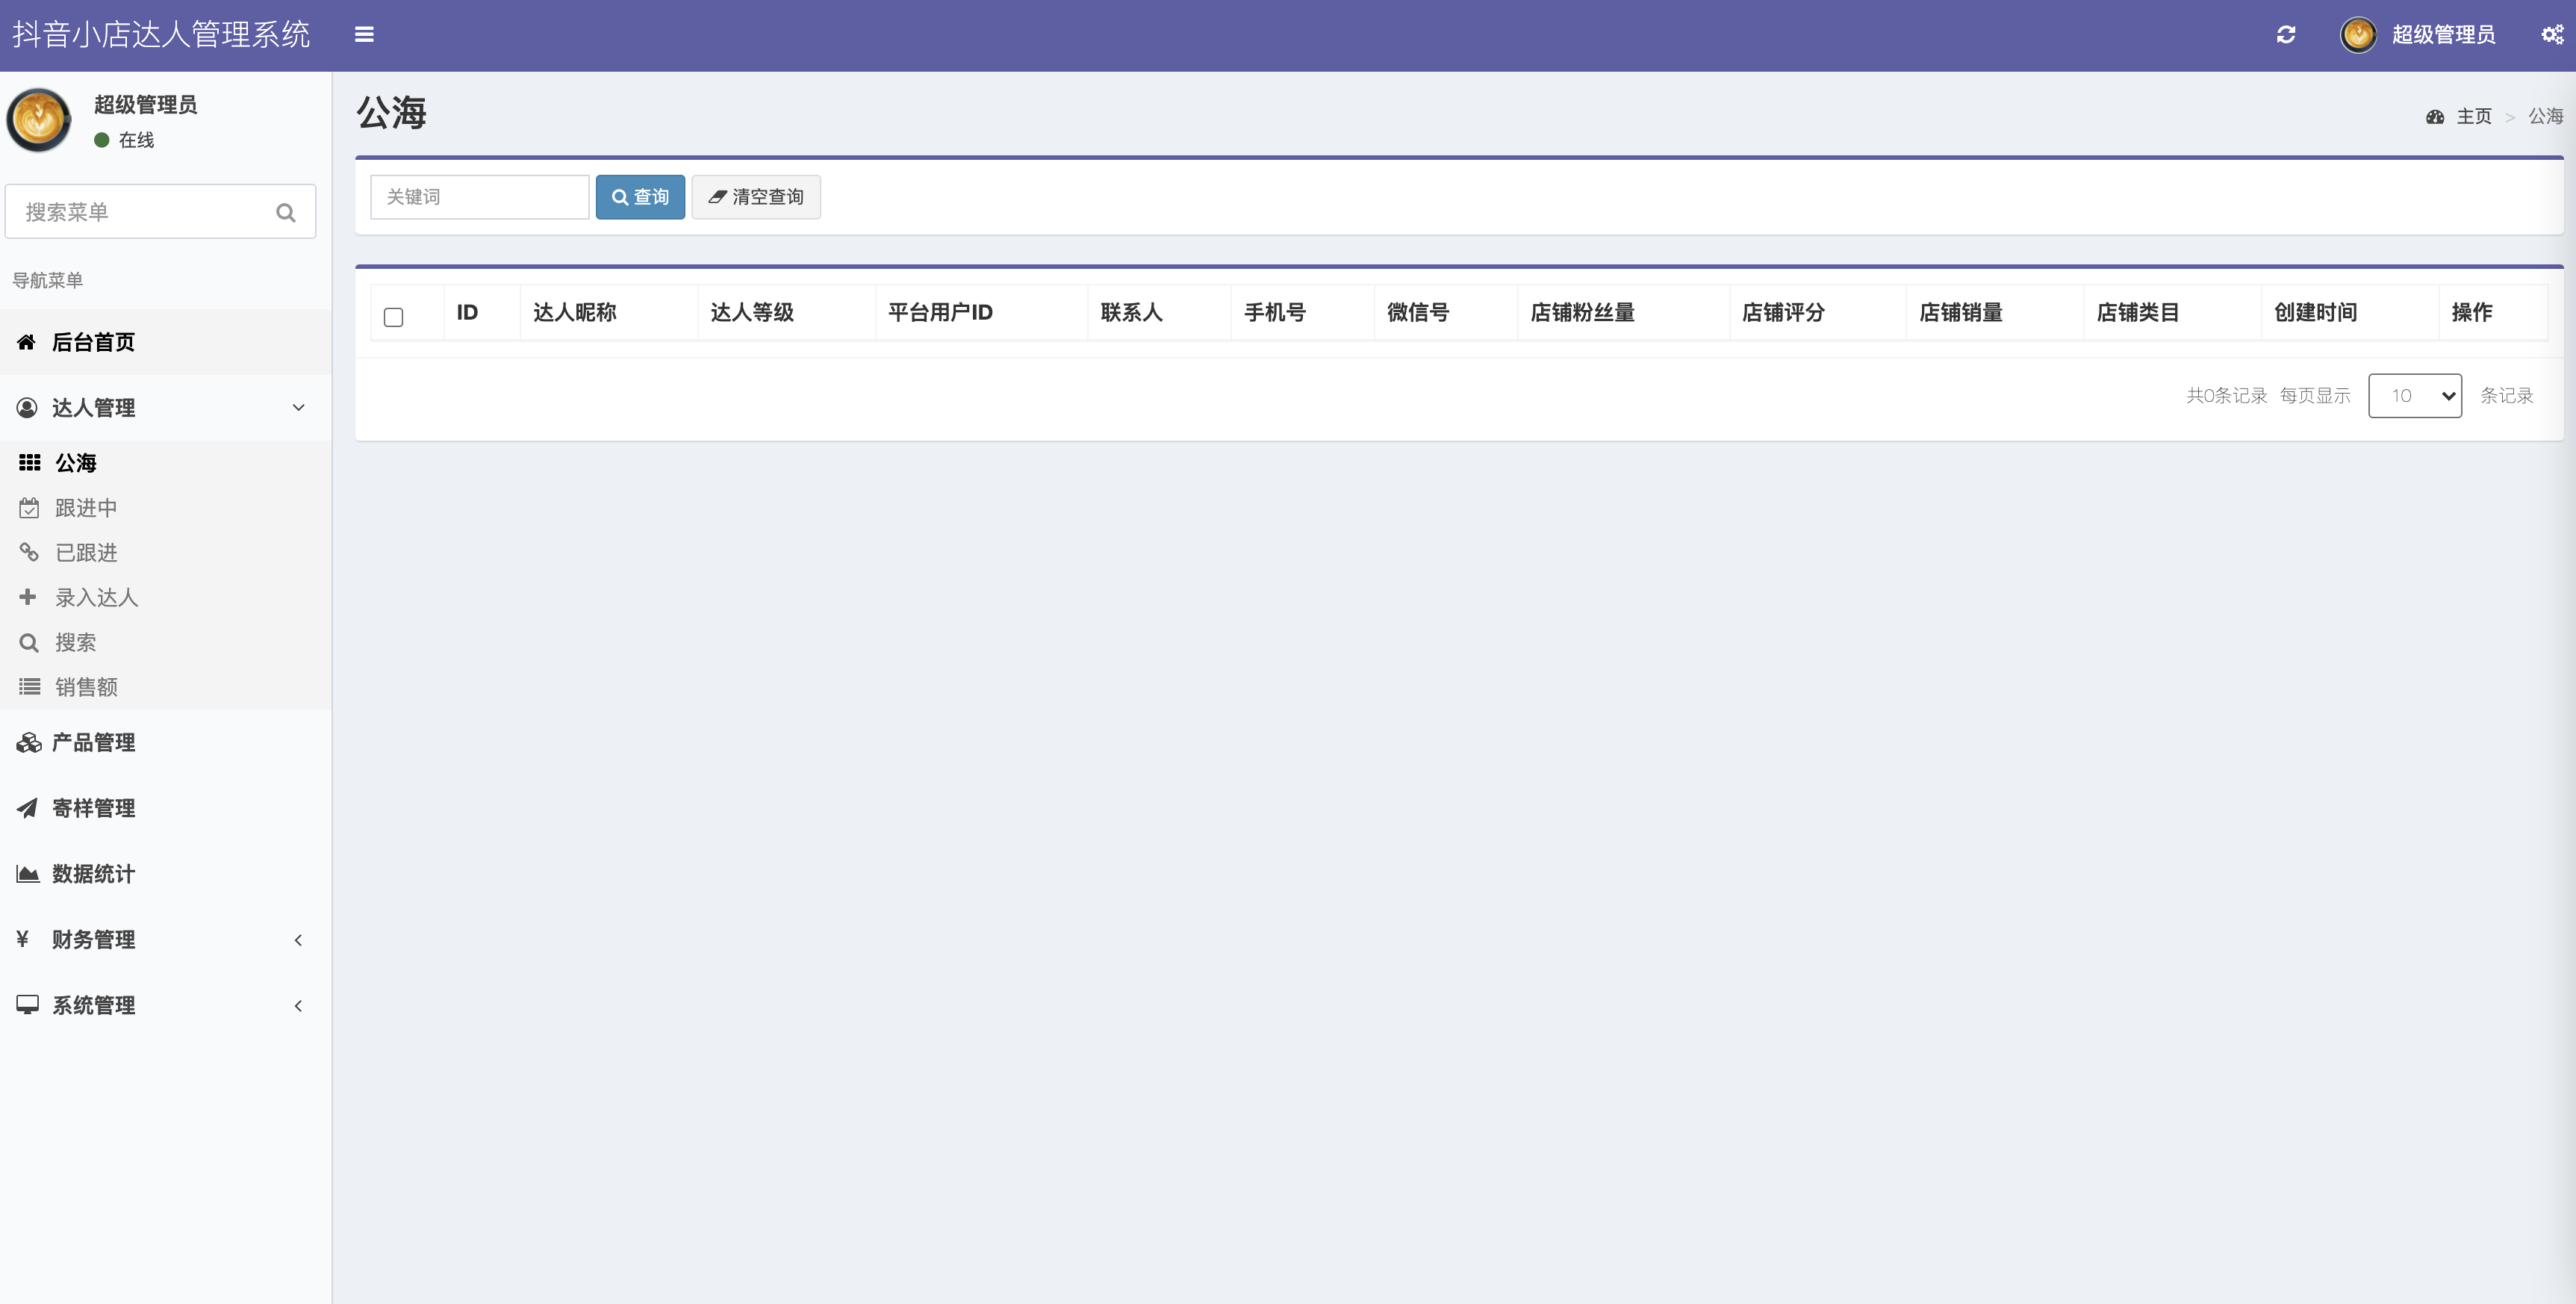Click the 查询 search button
Screen dimensions: 2576x1304
tap(640, 197)
